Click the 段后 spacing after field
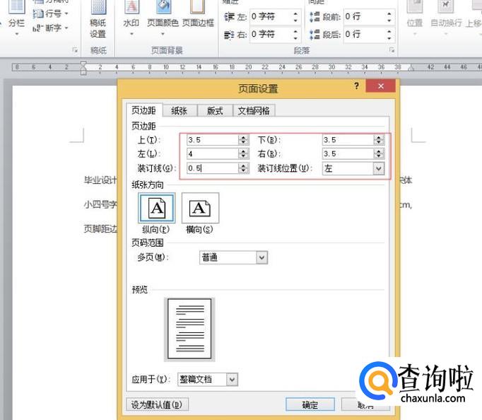The height and width of the screenshot is (420, 482). (364, 34)
